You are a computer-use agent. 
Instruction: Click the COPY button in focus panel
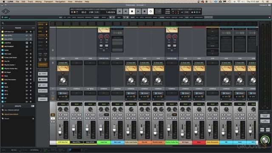[42, 85]
